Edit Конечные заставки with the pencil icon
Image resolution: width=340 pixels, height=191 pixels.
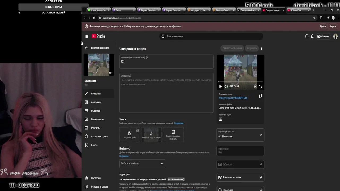point(261,177)
